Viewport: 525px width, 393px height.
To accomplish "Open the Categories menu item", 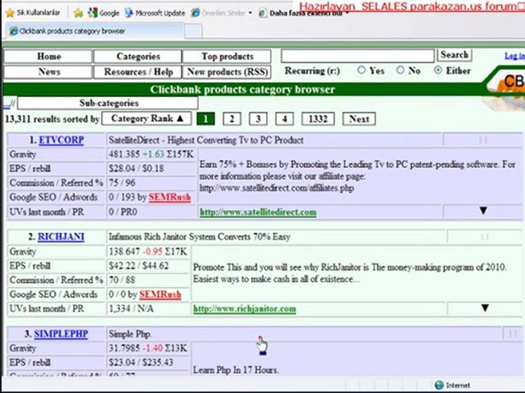I will coord(138,56).
